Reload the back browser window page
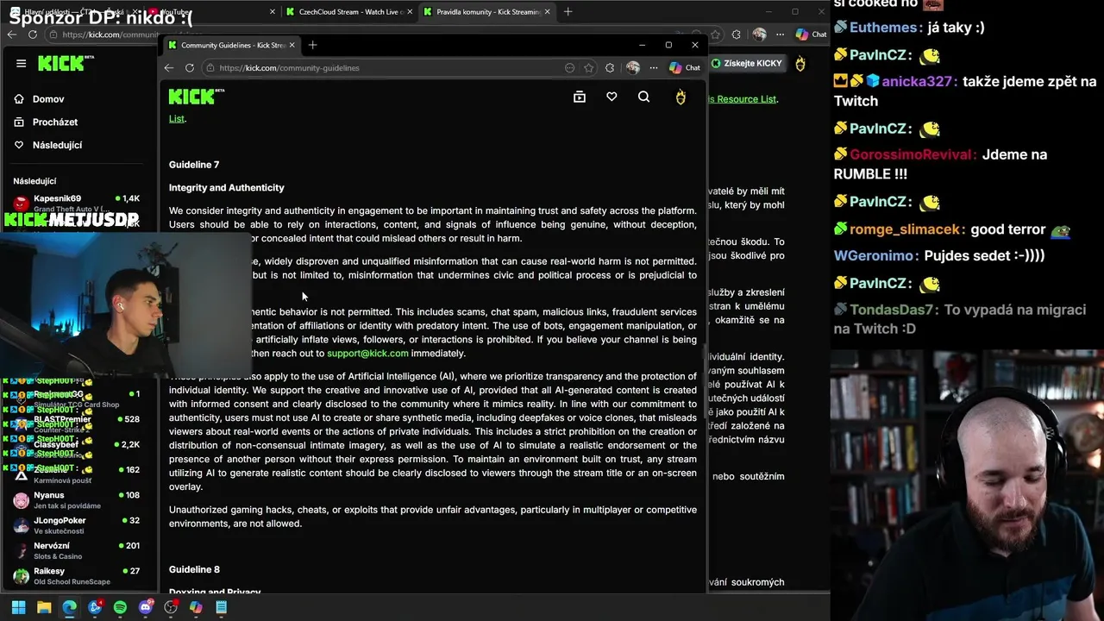Image resolution: width=1104 pixels, height=621 pixels. [33, 34]
